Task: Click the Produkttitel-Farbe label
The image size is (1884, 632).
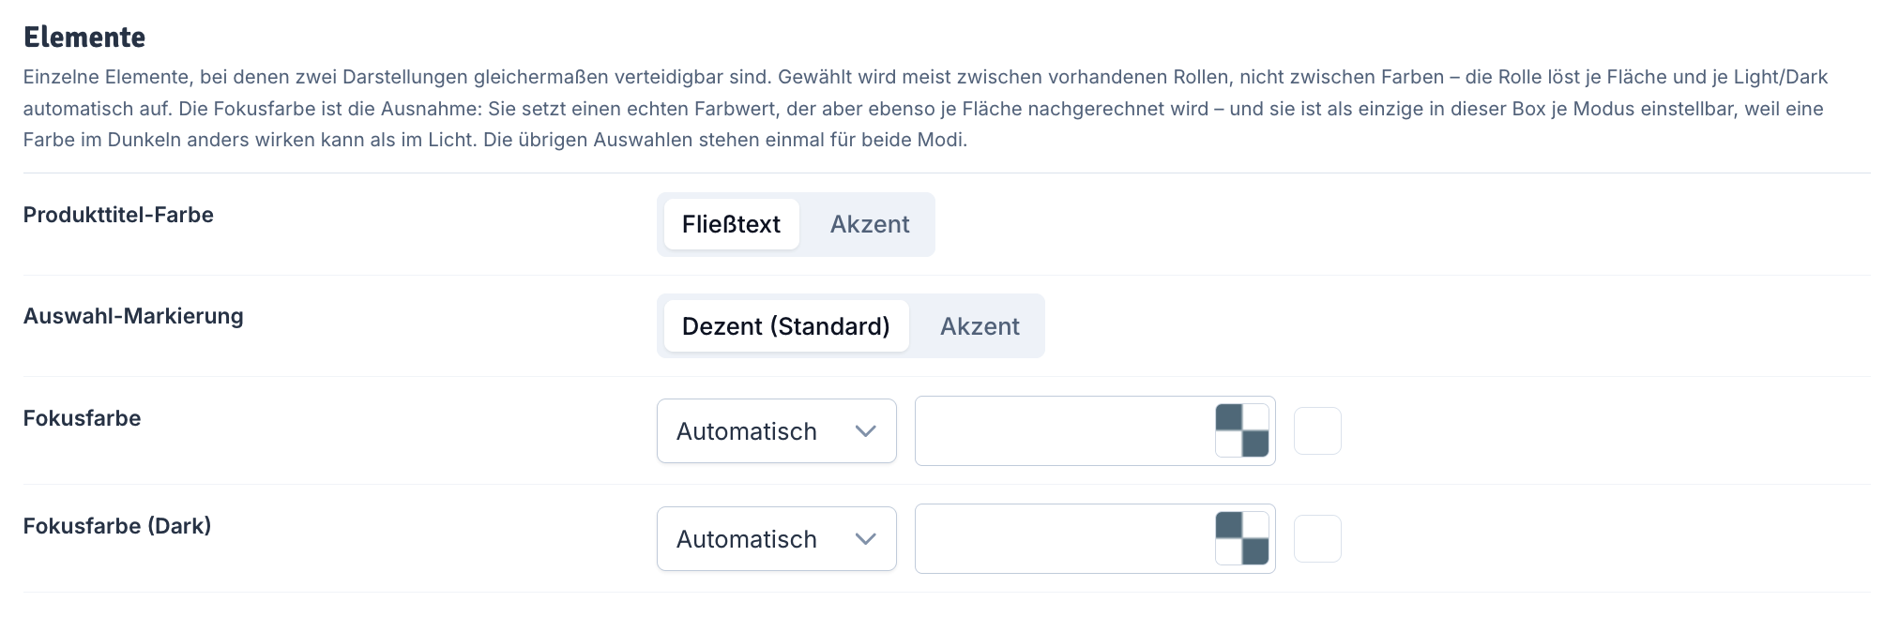Action: [118, 215]
